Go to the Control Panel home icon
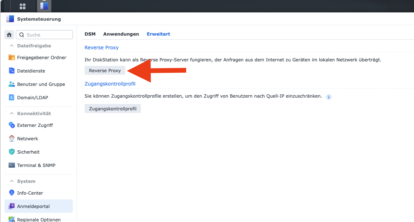 tap(9, 35)
